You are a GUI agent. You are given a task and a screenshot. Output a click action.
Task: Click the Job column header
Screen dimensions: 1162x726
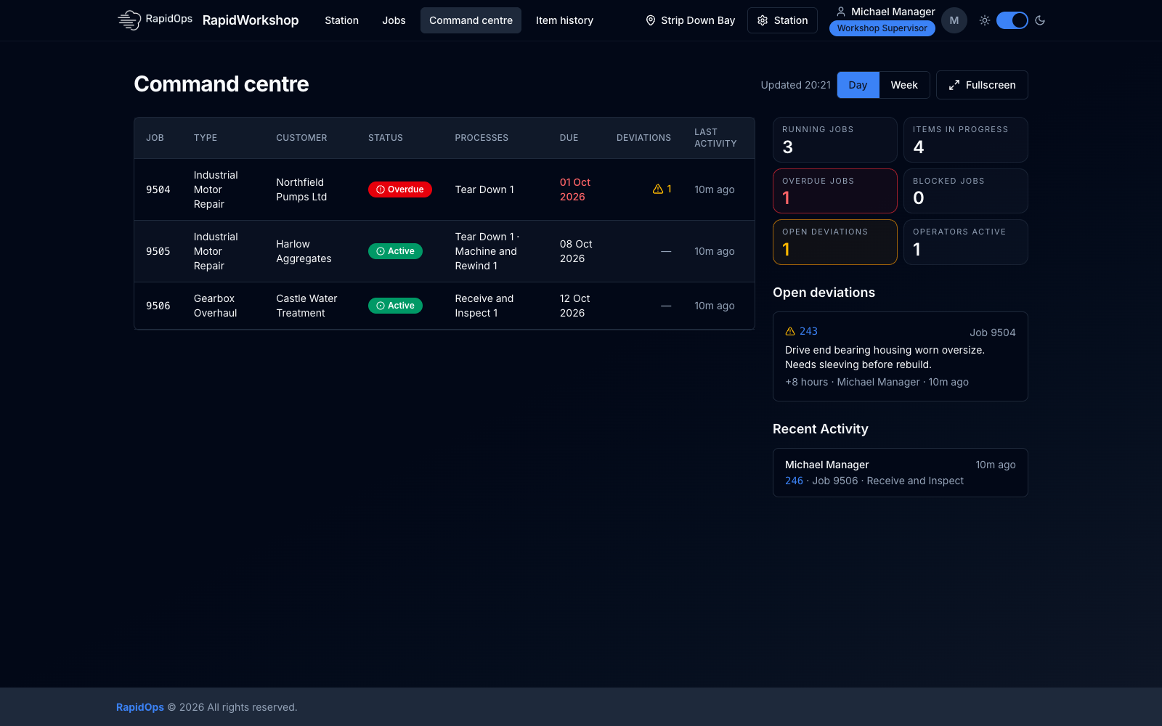coord(155,138)
